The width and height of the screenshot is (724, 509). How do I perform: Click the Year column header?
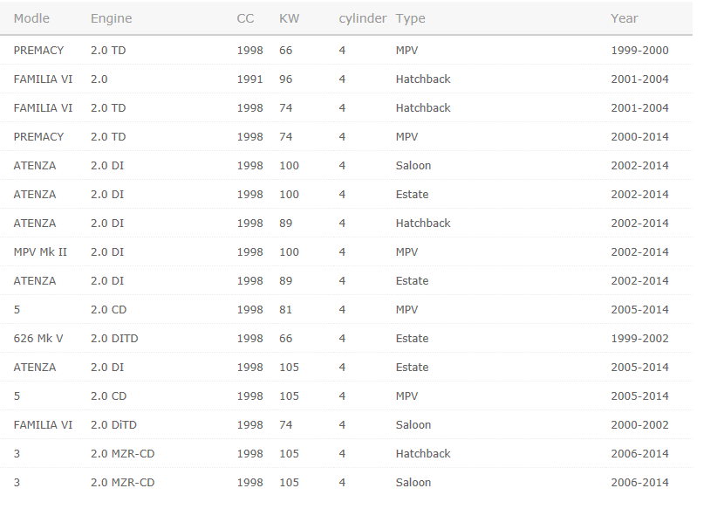(625, 18)
